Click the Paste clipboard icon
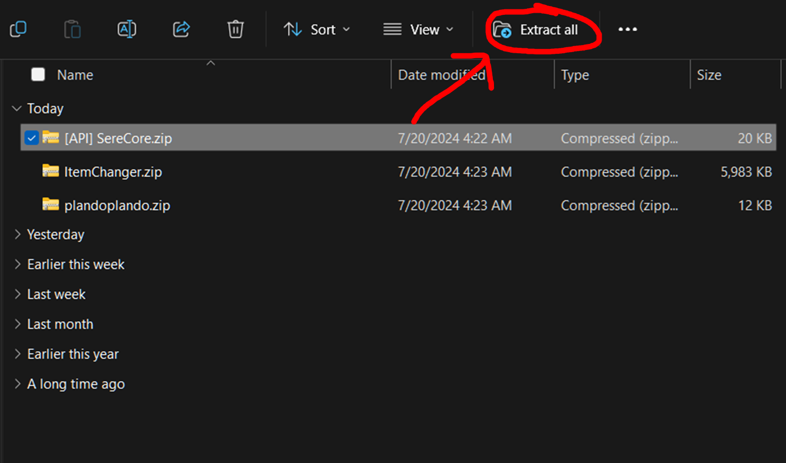786x463 pixels. (x=72, y=29)
